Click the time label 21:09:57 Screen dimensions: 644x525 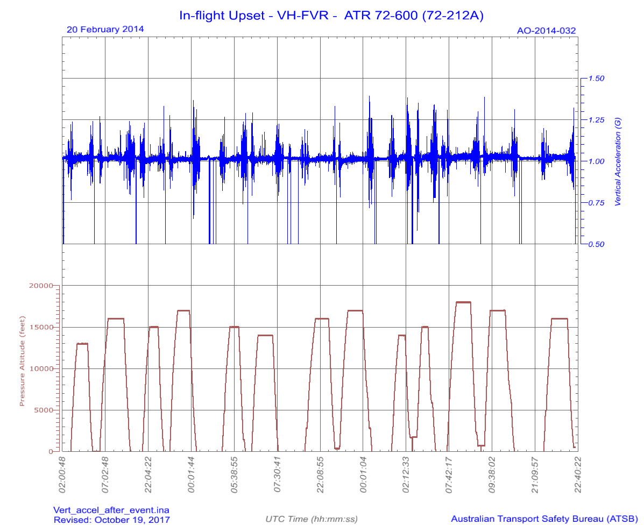pyautogui.click(x=535, y=474)
